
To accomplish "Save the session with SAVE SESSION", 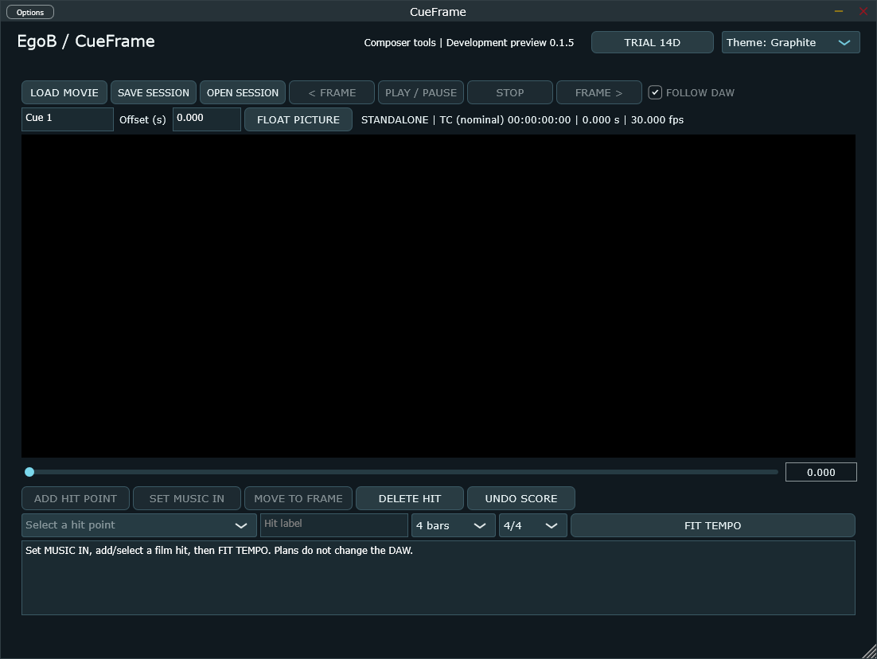I will [154, 93].
